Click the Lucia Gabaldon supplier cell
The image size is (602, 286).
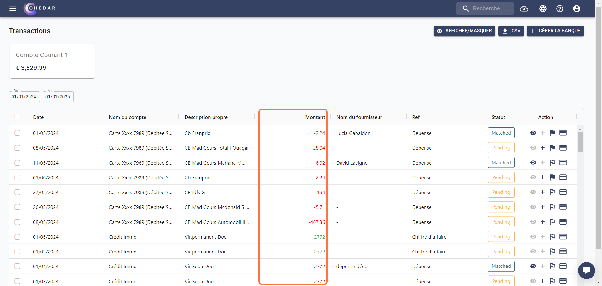click(353, 133)
